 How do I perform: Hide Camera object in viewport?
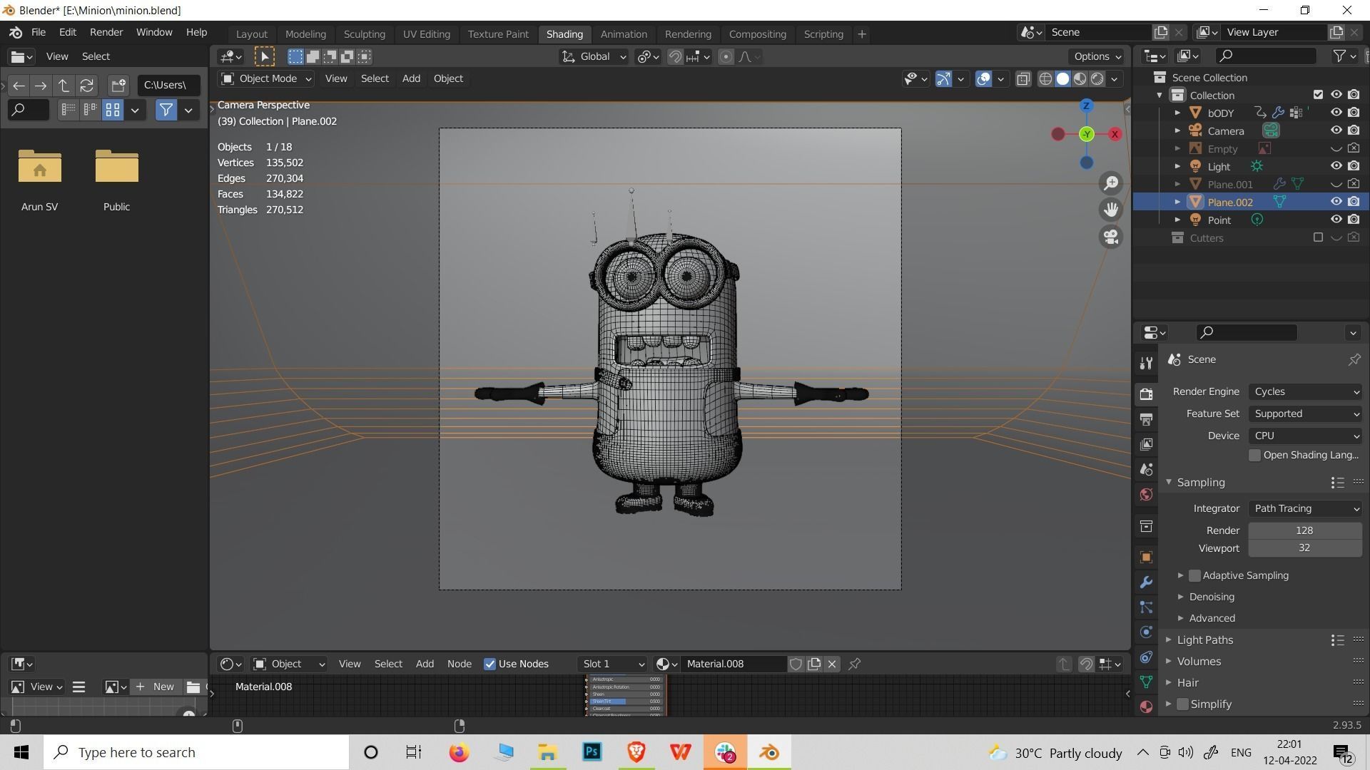pyautogui.click(x=1336, y=130)
